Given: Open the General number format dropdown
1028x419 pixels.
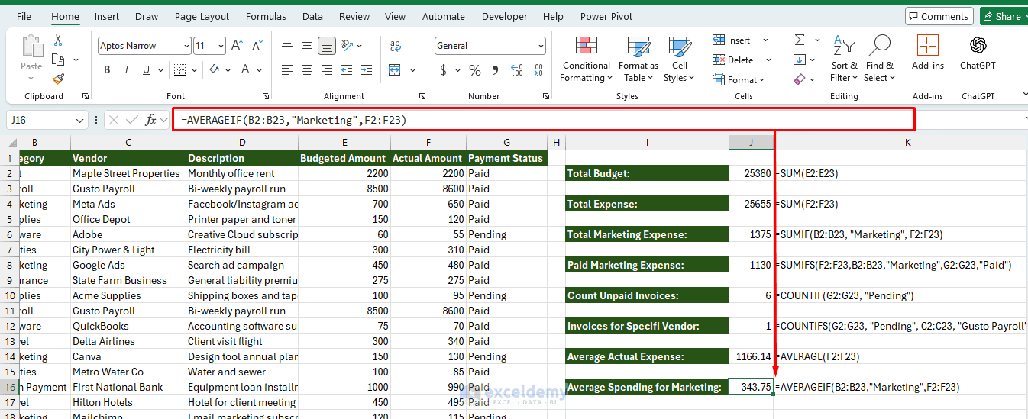Looking at the screenshot, I should 541,46.
